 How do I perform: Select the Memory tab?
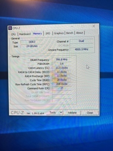click(37, 34)
